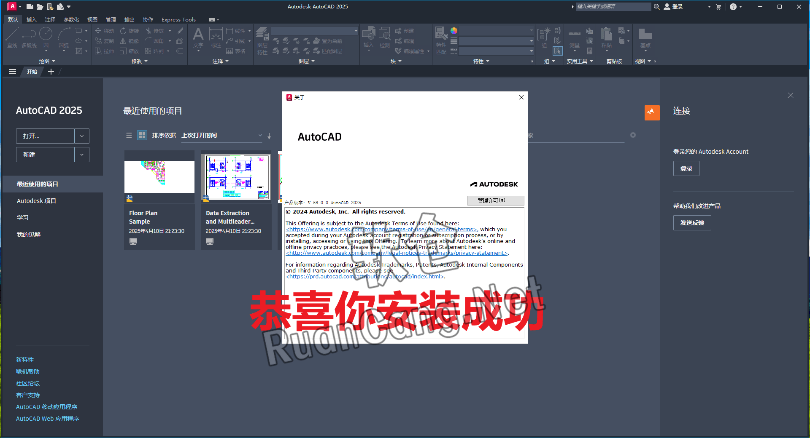Expand the New (新建) dropdown arrow

coord(82,155)
